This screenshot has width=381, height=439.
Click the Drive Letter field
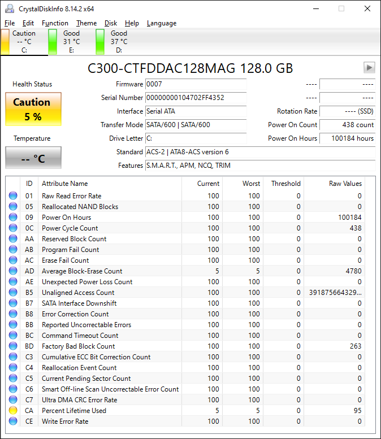[196, 138]
